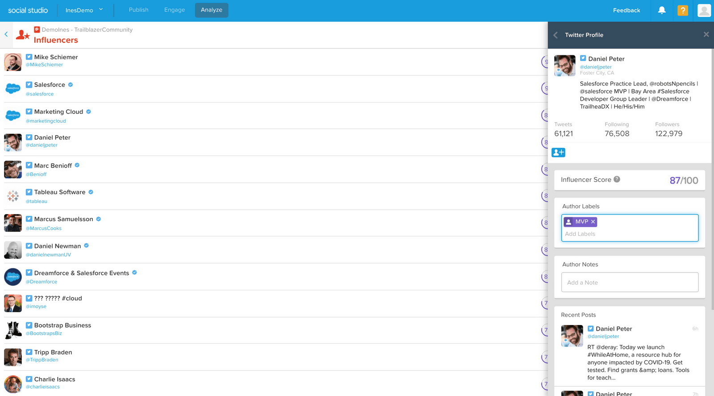Remove the MVP author label
Viewport: 714px width, 396px height.
pyautogui.click(x=593, y=222)
